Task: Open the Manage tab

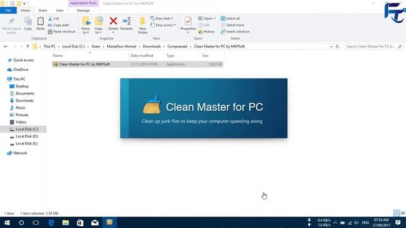Action: [x=83, y=10]
